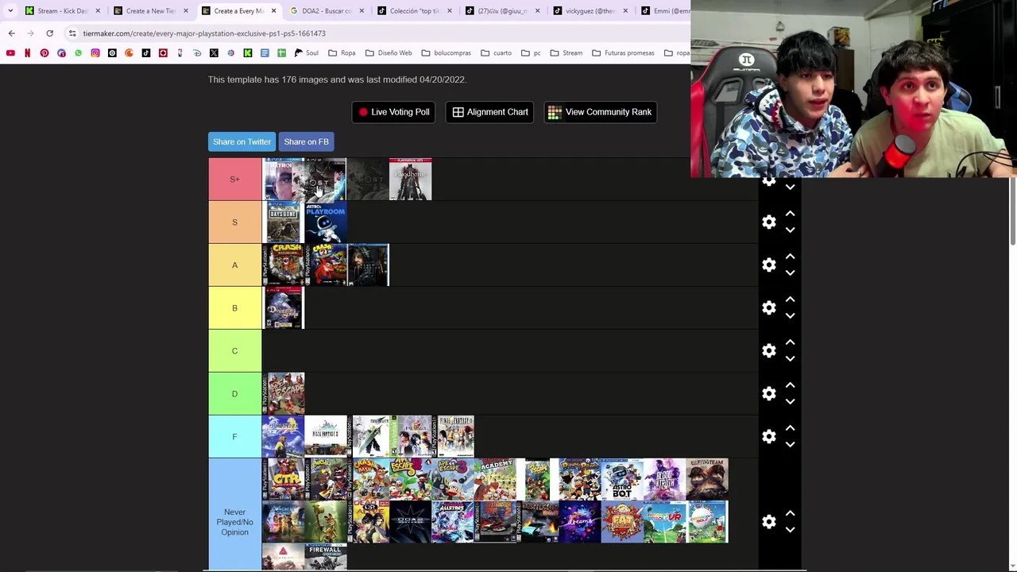
Task: Move the S tier row down
Action: coord(790,230)
